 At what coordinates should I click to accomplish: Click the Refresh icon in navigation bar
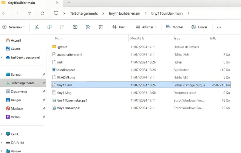[42, 14]
